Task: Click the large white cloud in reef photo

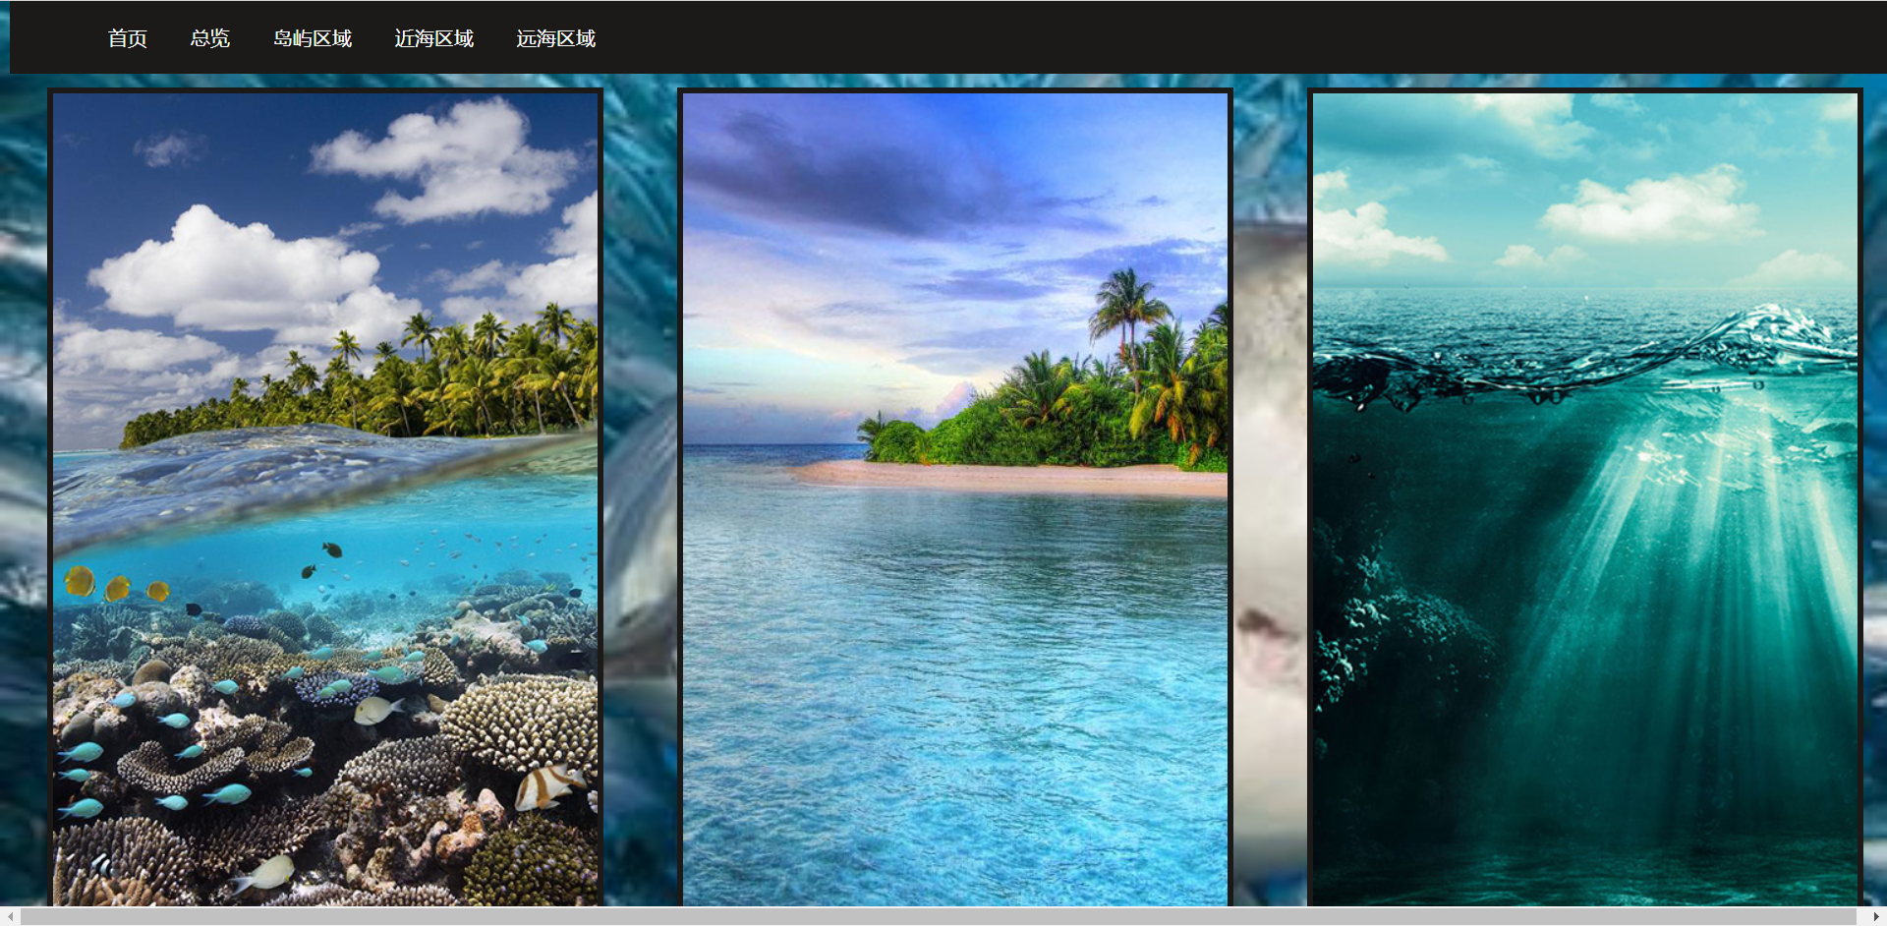Action: click(236, 270)
